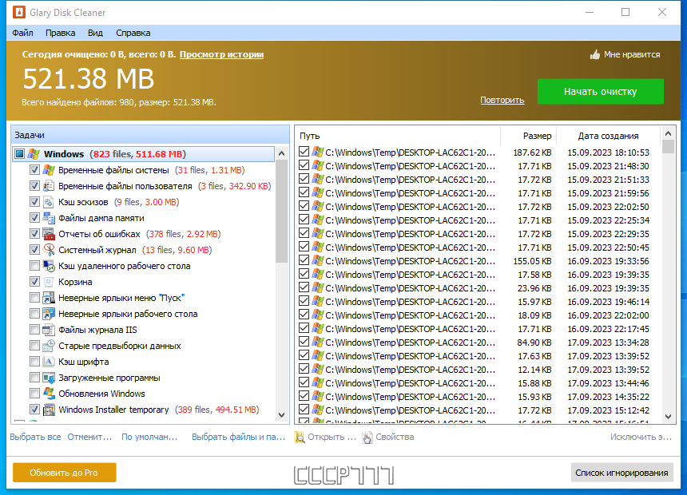Click the invalid desktop shortcuts icon
The image size is (687, 495).
(x=49, y=314)
